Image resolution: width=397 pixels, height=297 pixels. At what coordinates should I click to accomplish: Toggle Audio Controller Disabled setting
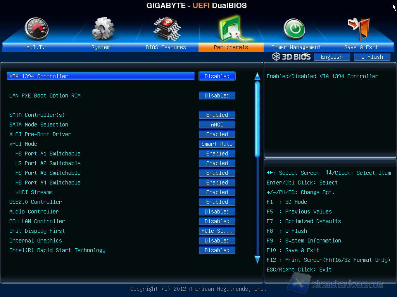(217, 212)
